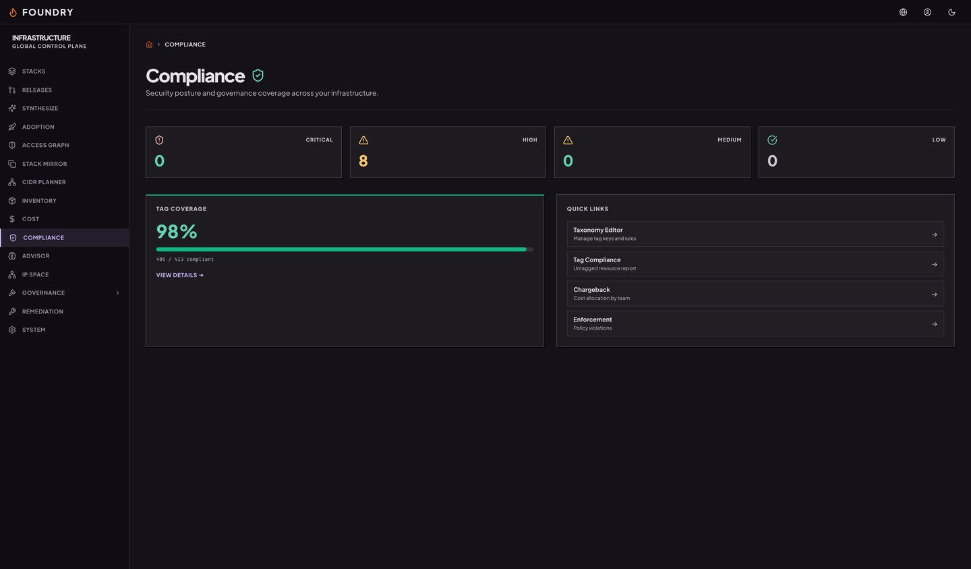Viewport: 971px width, 569px height.
Task: Open the Governance sidebar menu item
Action: (x=65, y=293)
